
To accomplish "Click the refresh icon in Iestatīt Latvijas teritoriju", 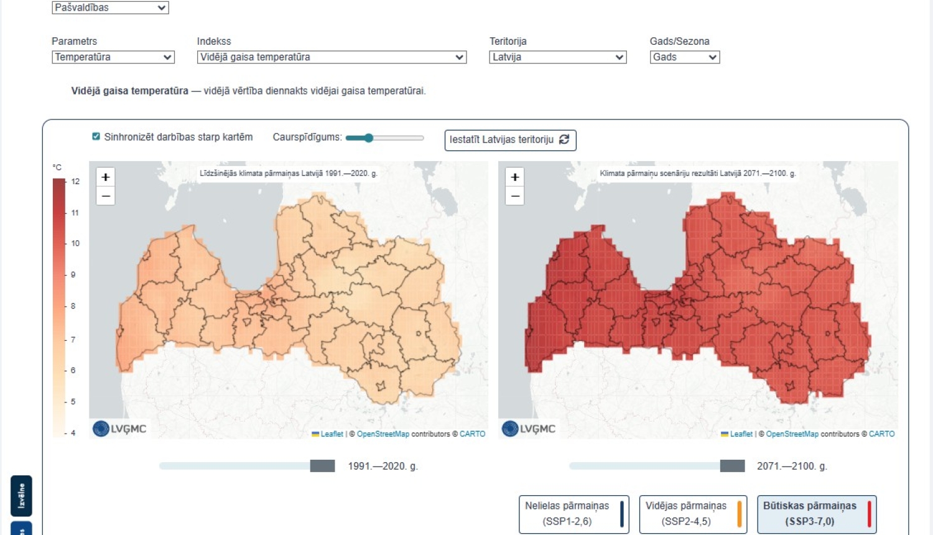I will point(564,139).
